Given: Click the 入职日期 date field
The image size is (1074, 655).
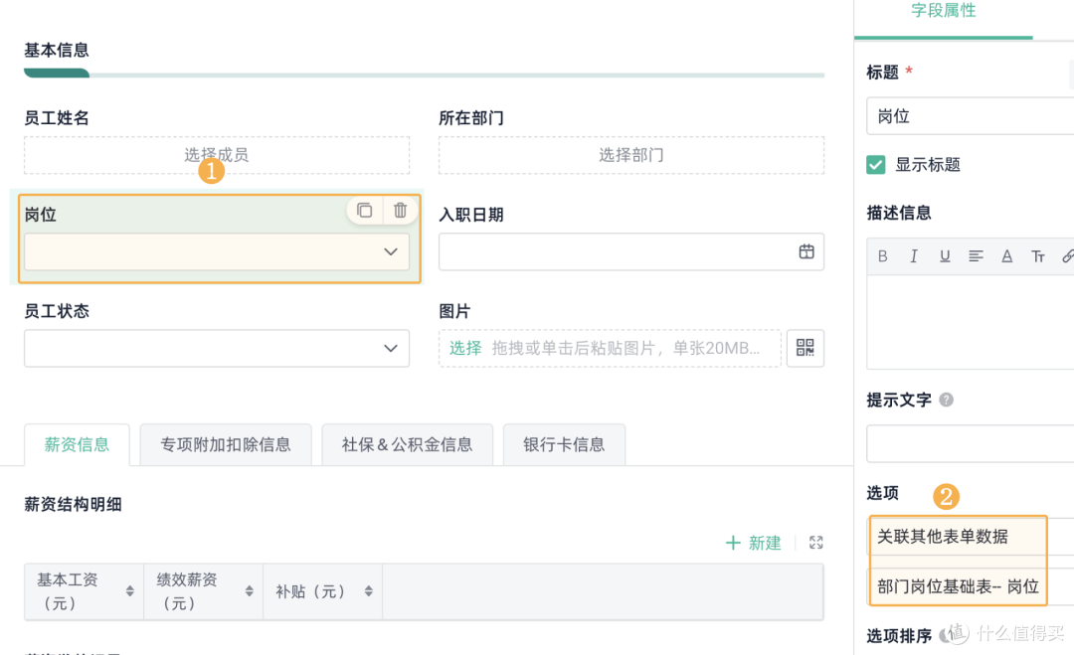Looking at the screenshot, I should [x=630, y=251].
